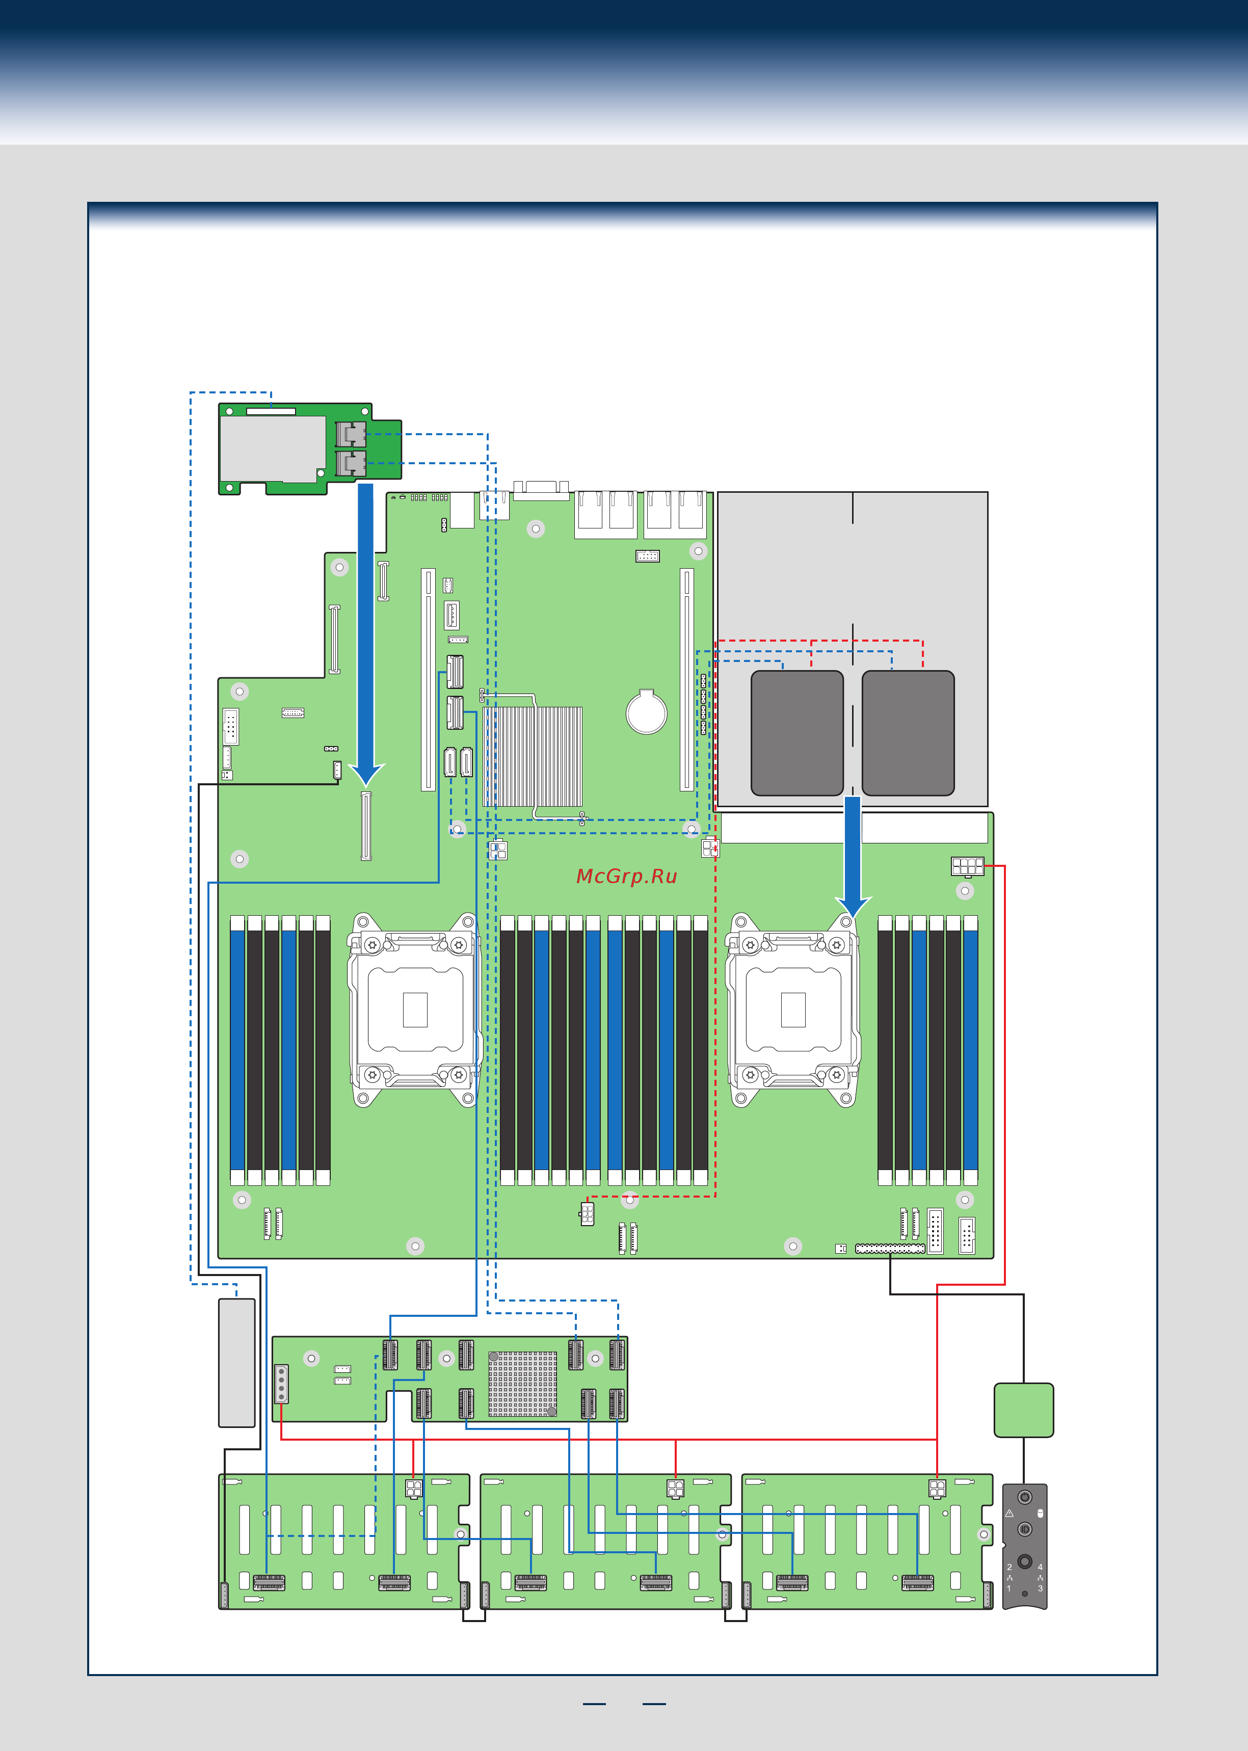The image size is (1248, 1751).
Task: Click the VGA connector at board top edge
Action: [x=542, y=490]
